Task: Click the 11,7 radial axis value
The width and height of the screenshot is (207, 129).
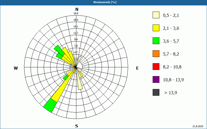Action: 76,33
